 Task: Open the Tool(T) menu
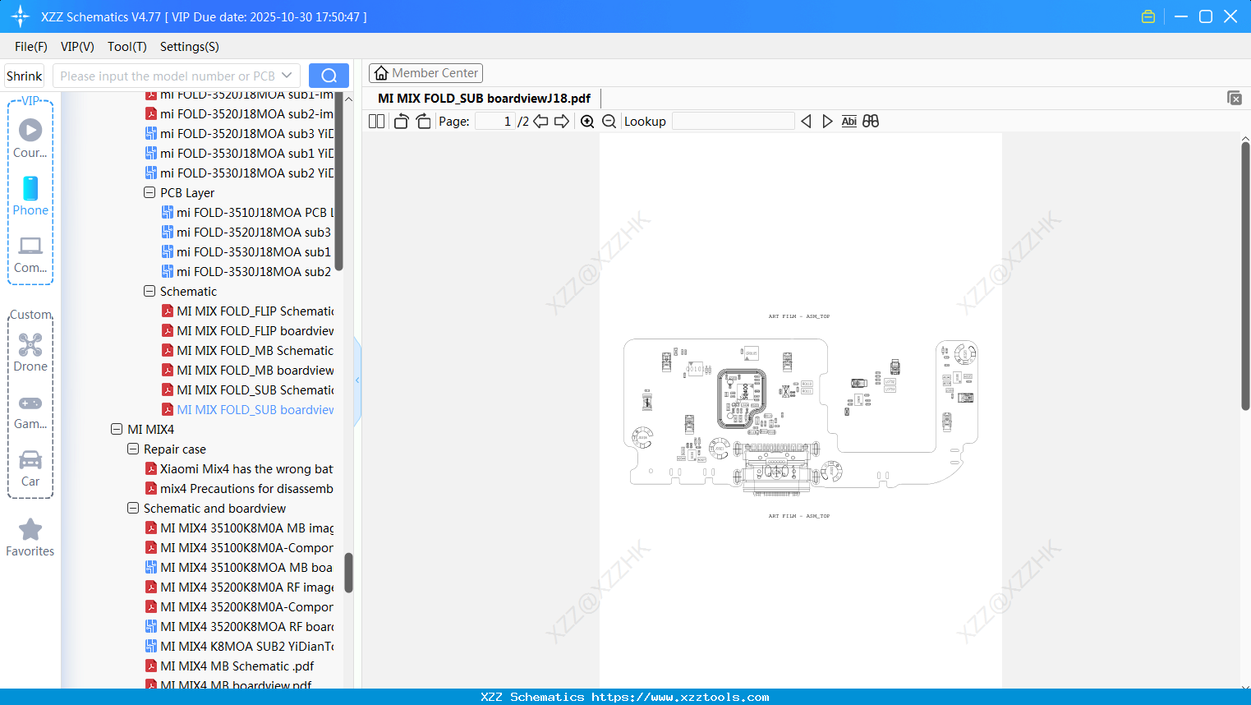(126, 47)
